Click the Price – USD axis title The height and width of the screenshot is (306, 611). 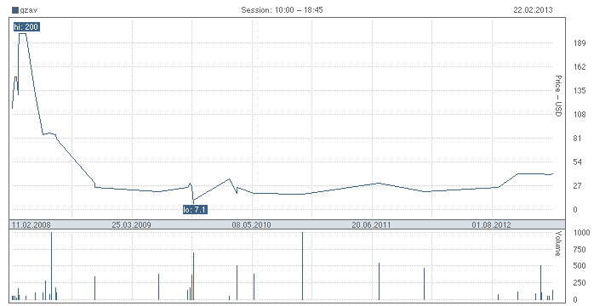tap(558, 96)
